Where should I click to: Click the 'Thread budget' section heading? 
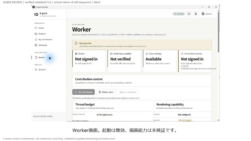pos(85,104)
